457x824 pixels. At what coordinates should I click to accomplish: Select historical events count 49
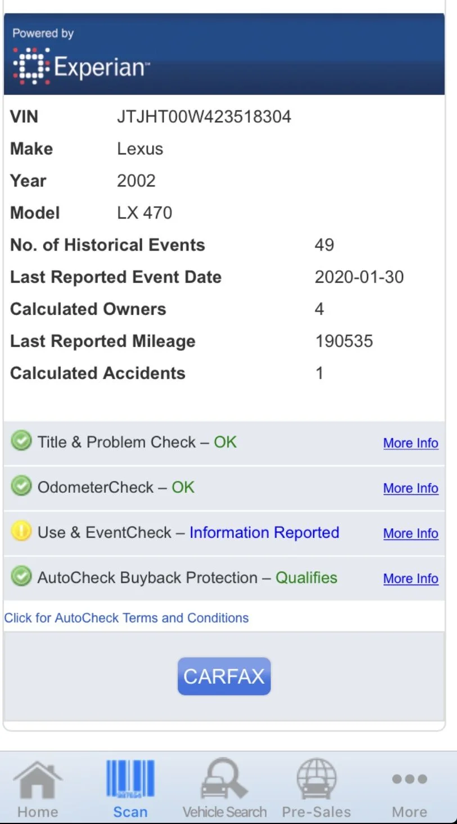tap(324, 245)
